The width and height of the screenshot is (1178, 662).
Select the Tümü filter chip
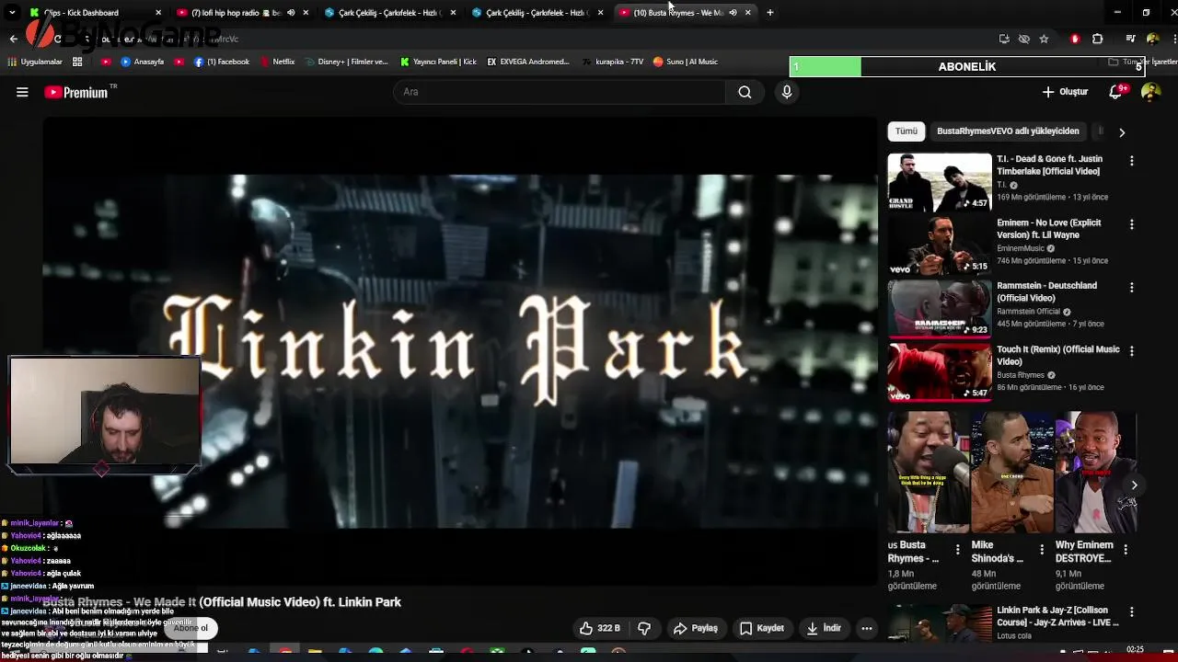coord(907,131)
